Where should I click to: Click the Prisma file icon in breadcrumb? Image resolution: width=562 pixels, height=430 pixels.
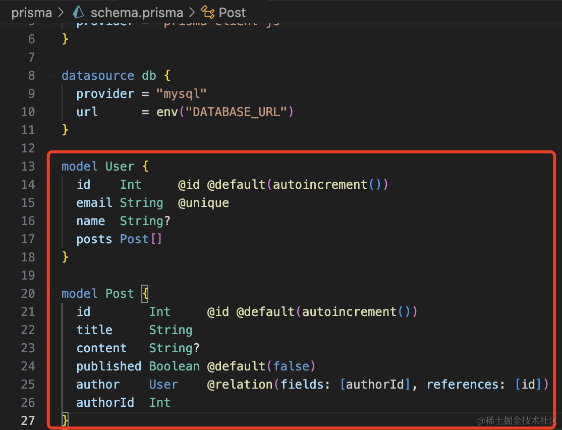coord(78,12)
